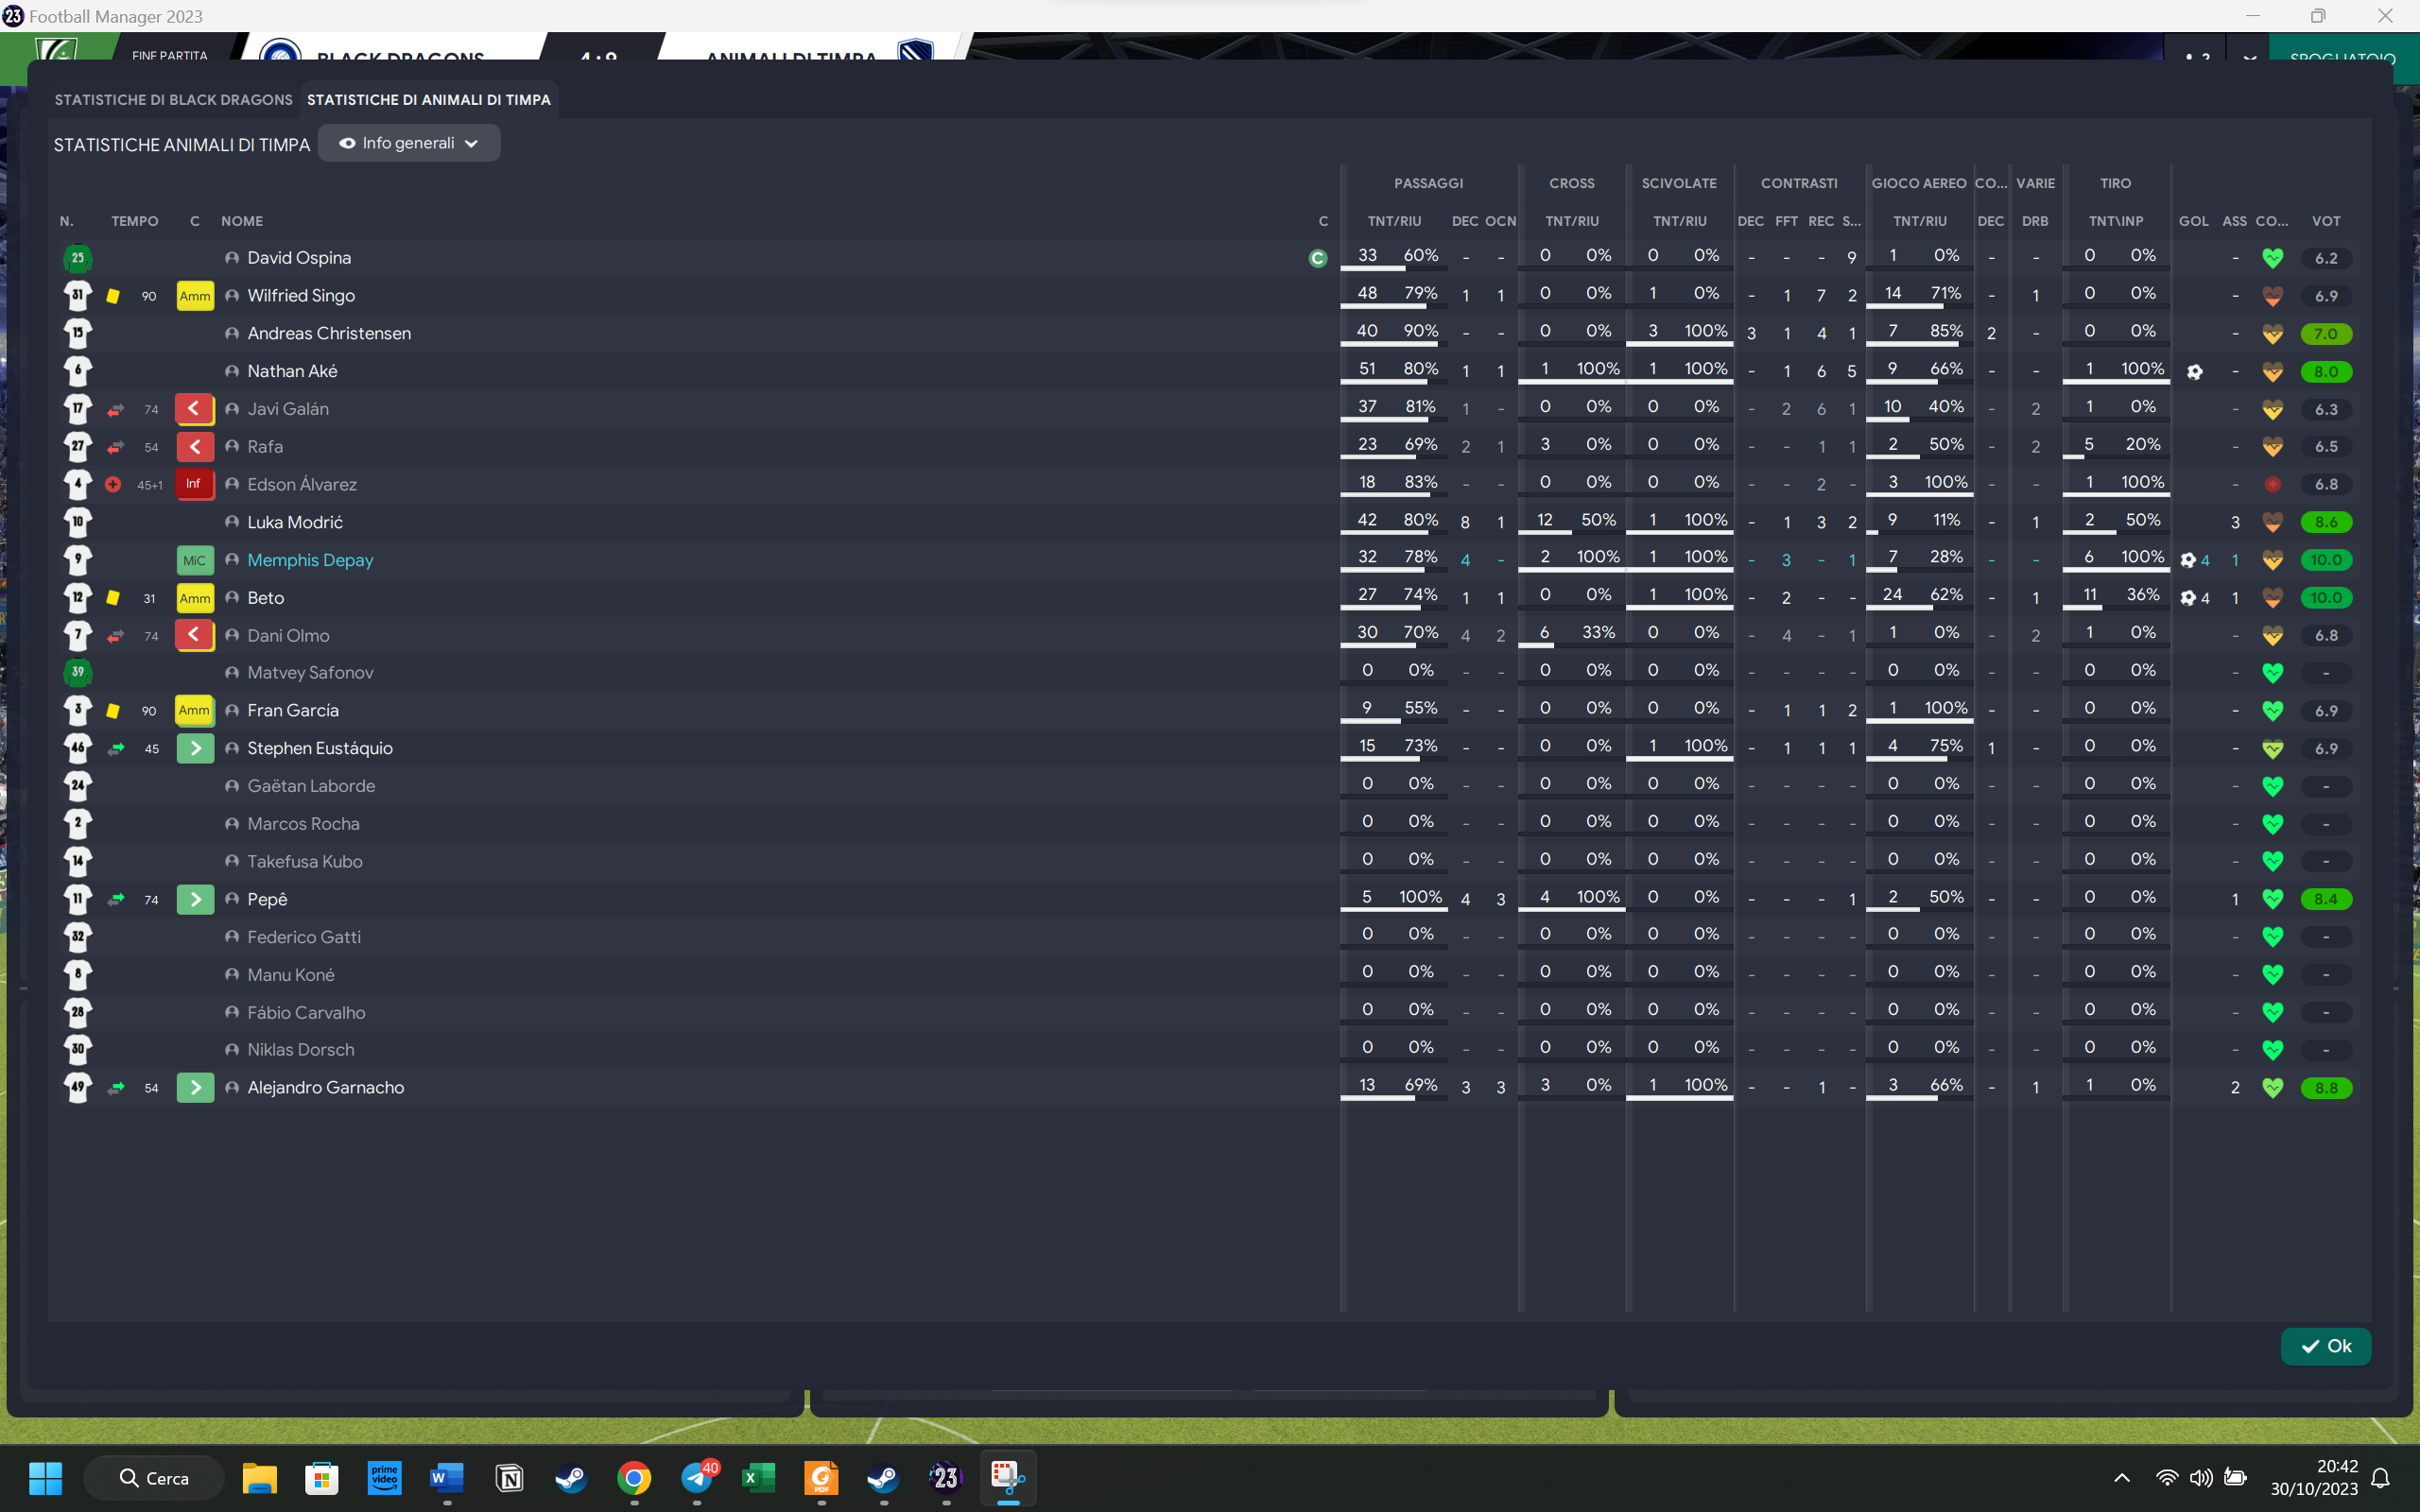The width and height of the screenshot is (2420, 1512).
Task: Open Memphis Depay's player profile link
Action: tap(310, 560)
